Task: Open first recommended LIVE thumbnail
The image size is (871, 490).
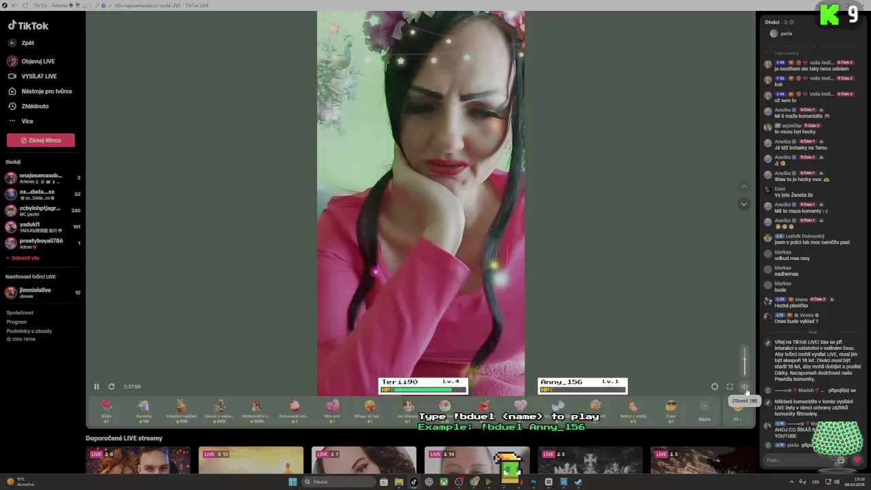Action: pos(138,460)
